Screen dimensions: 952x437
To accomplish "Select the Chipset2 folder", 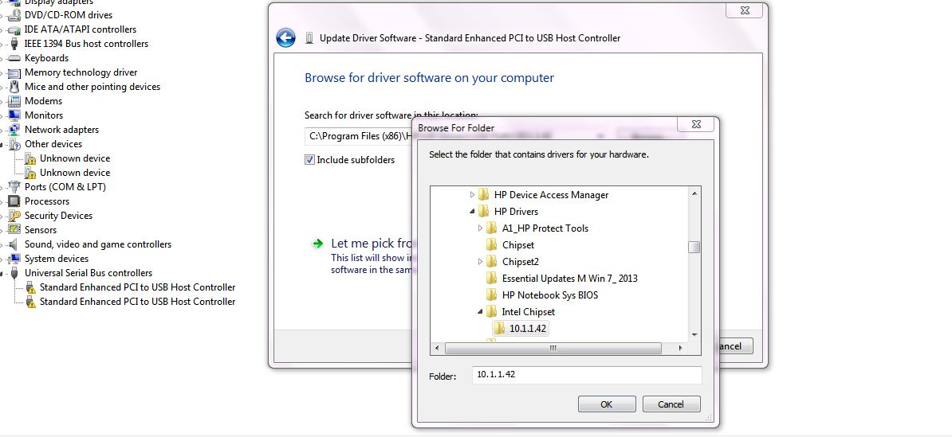I will tap(521, 262).
